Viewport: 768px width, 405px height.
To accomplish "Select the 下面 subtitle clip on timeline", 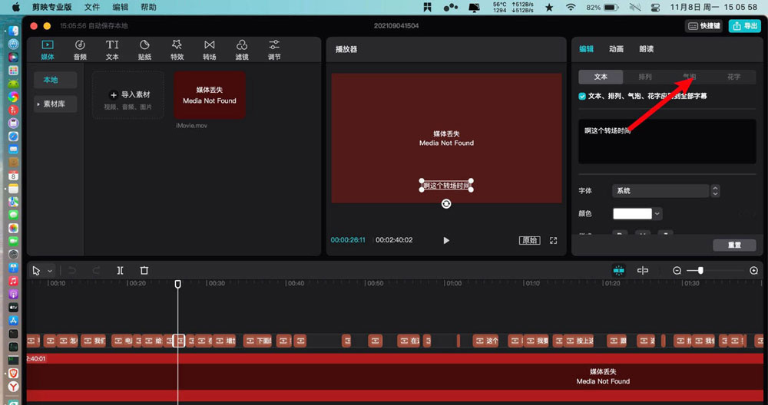I will (x=257, y=341).
